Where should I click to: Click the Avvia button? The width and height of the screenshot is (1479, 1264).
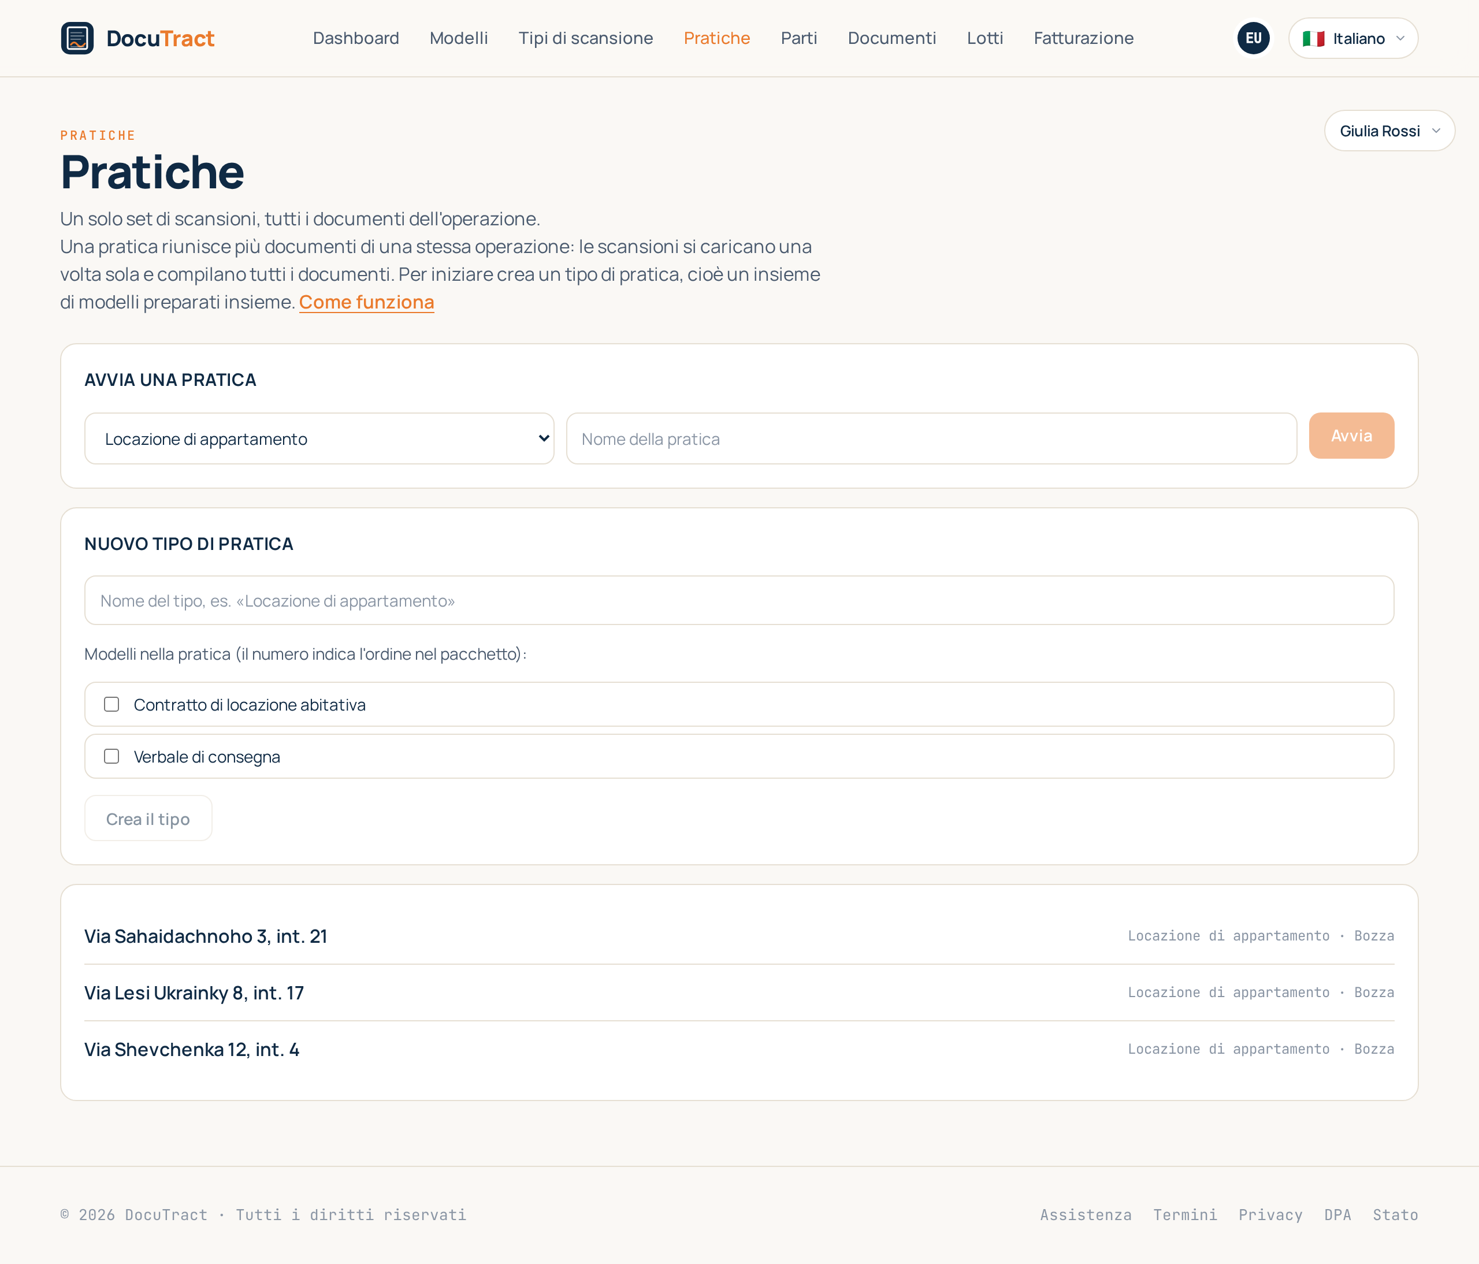[1351, 436]
